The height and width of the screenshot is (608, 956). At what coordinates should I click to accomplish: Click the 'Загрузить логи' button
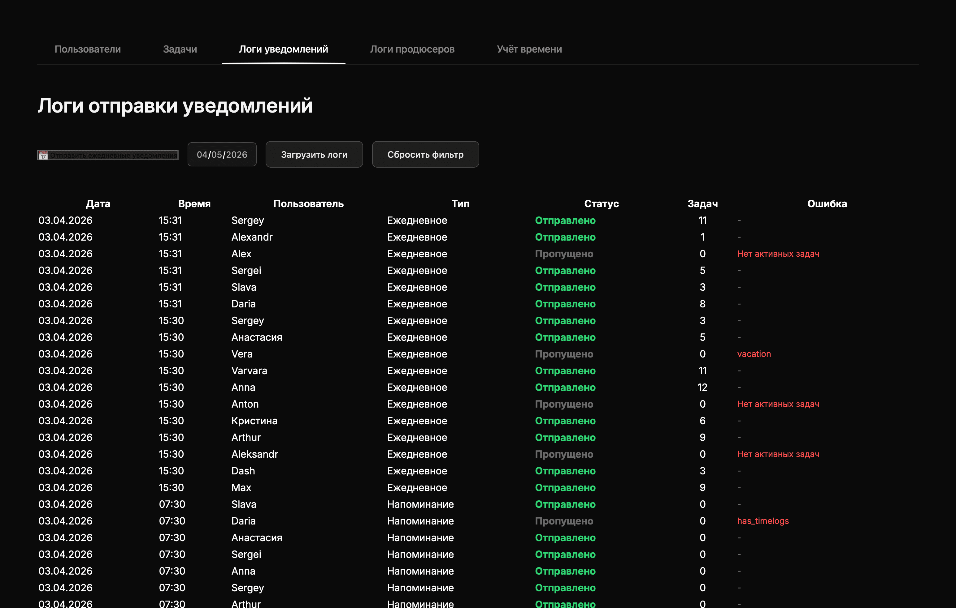(x=314, y=154)
